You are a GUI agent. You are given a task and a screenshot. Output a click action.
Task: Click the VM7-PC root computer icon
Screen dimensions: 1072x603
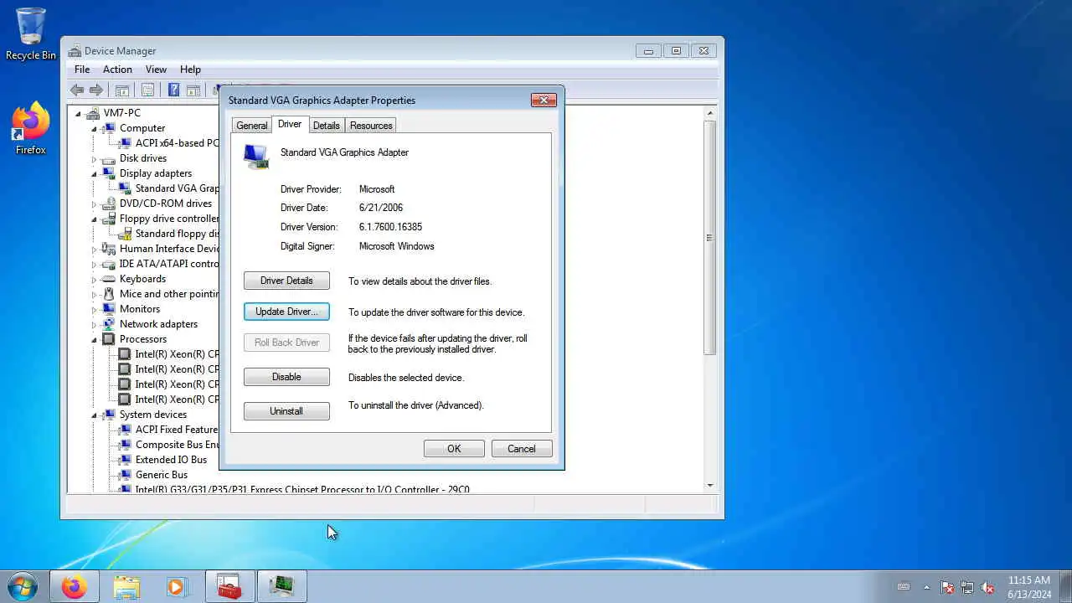tap(92, 113)
